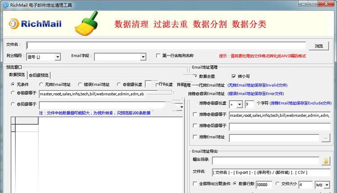Toggle 第一行含有列名称 checkbox
The image size is (337, 193).
[158, 56]
